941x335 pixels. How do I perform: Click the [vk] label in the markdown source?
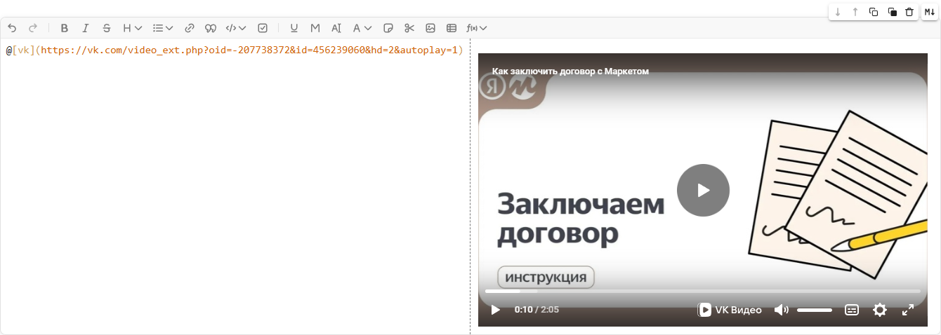click(24, 50)
